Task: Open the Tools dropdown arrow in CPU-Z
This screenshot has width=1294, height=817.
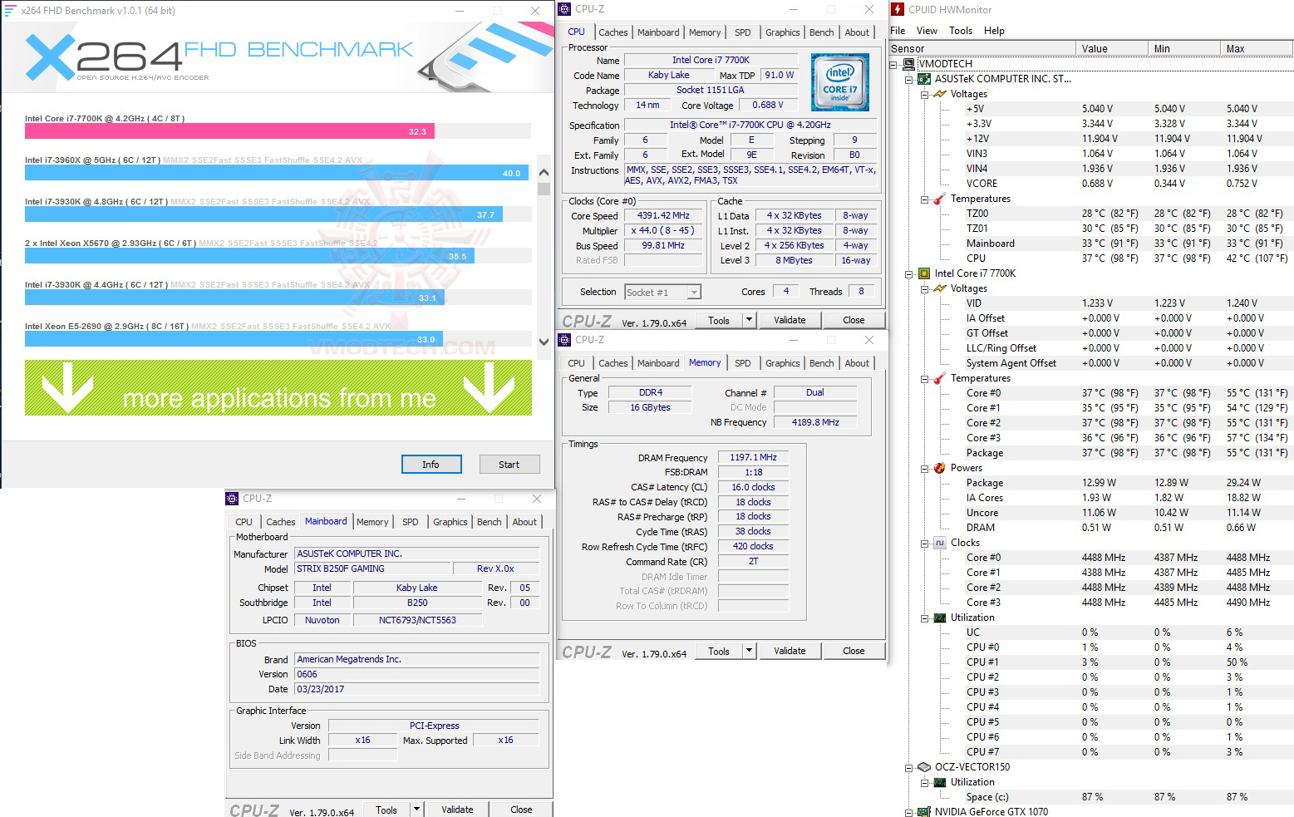Action: [748, 319]
